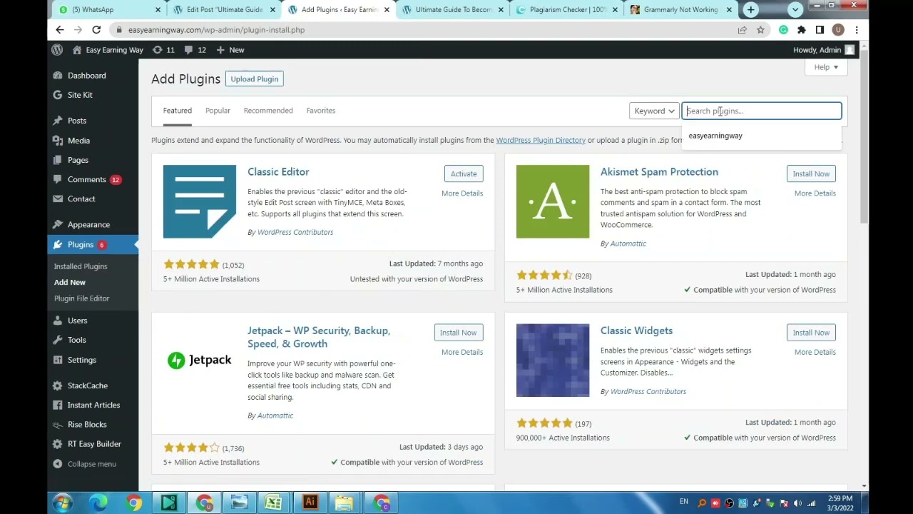View More Details for Classic Editor
This screenshot has width=913, height=514.
click(462, 193)
